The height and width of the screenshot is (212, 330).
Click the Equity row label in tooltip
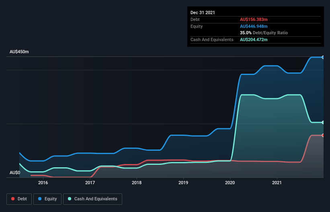[197, 26]
